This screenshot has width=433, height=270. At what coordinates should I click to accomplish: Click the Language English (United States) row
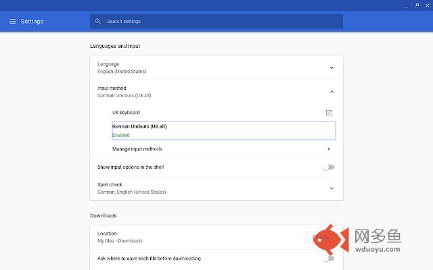216,67
